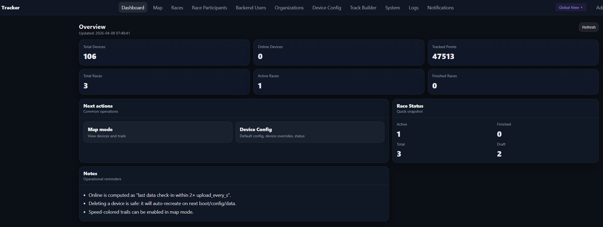603x227 pixels.
Task: View the Logs tab
Action: click(x=413, y=8)
